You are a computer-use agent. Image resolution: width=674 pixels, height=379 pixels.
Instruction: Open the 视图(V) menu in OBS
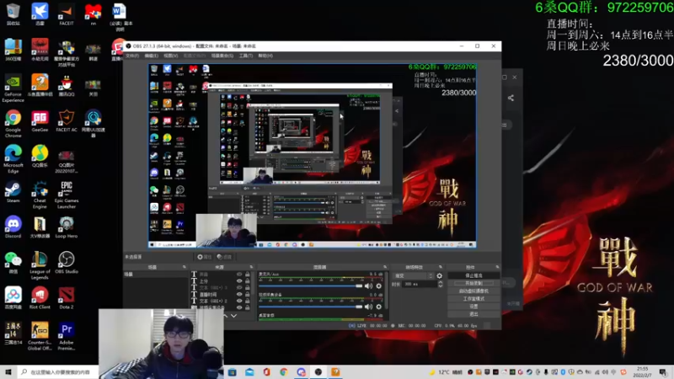[171, 56]
